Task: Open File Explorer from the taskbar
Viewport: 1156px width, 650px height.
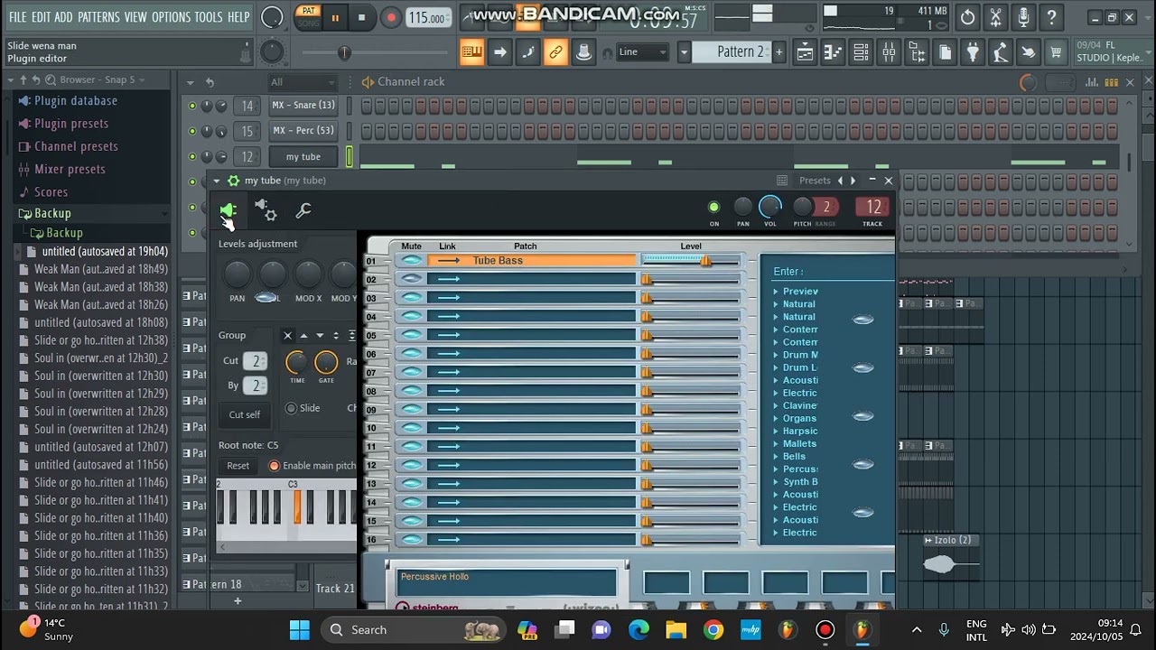Action: [676, 630]
